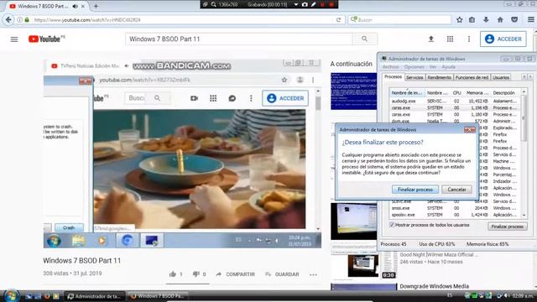Click the YouTube upload video icon

coord(431,39)
